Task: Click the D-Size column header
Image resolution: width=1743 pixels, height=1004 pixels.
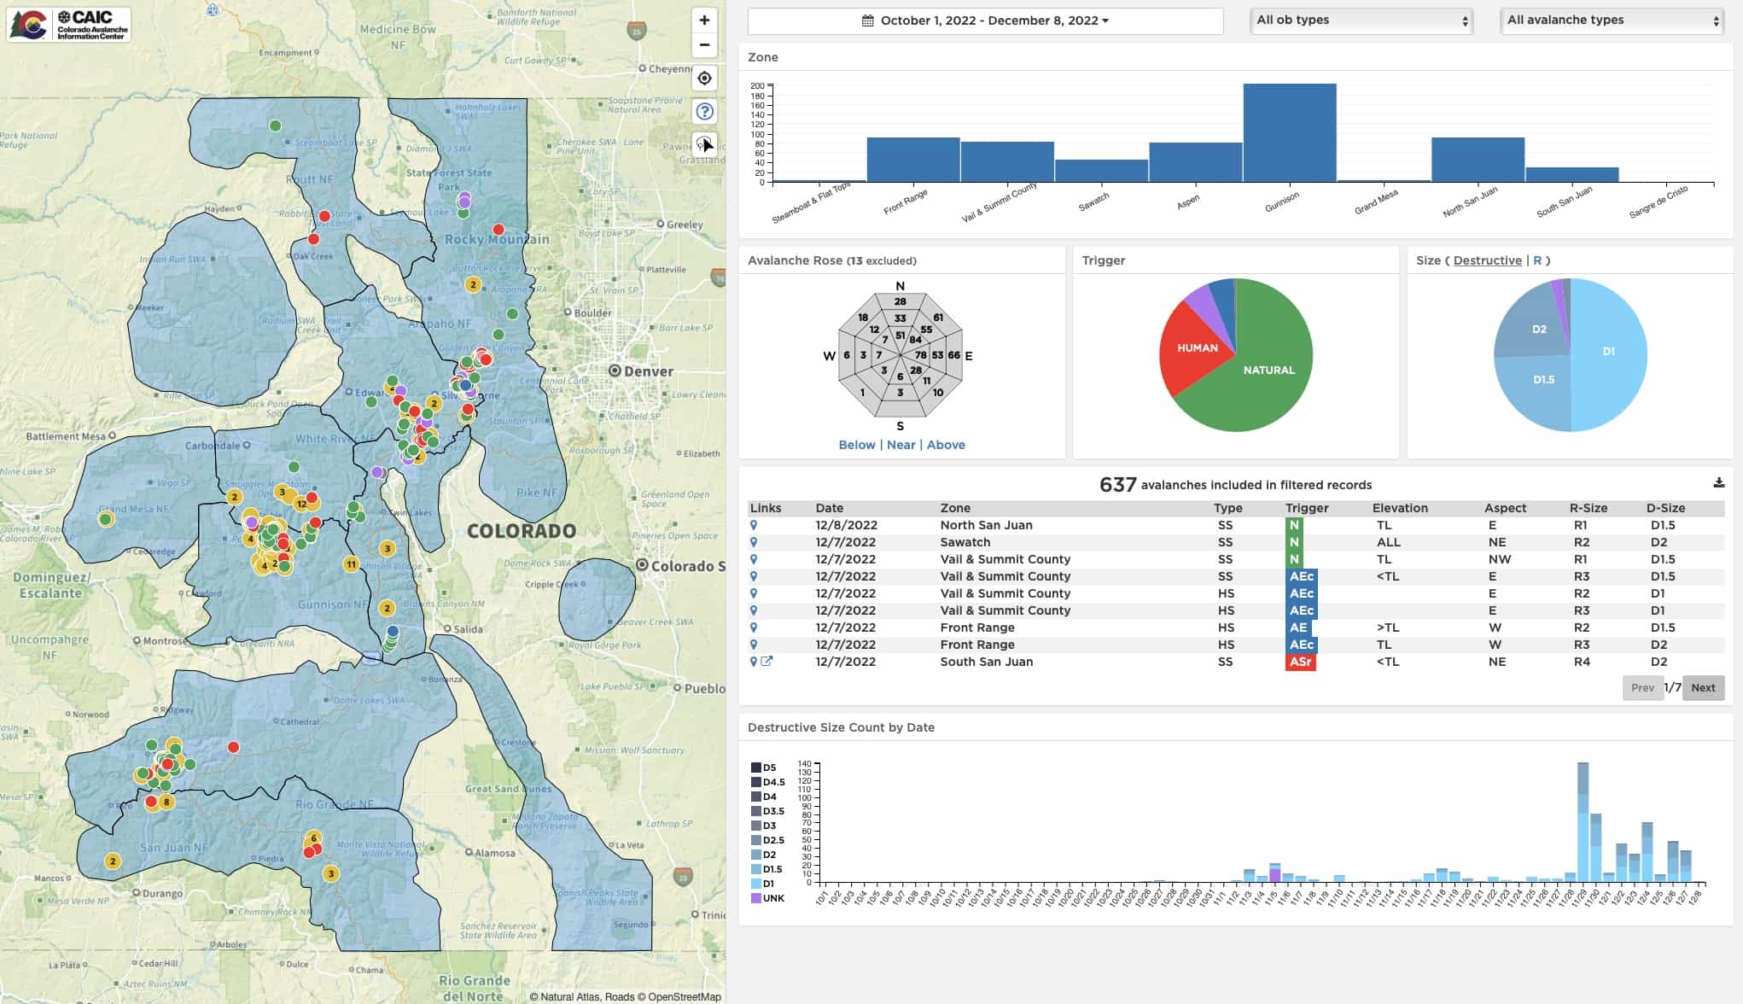Action: (1665, 508)
